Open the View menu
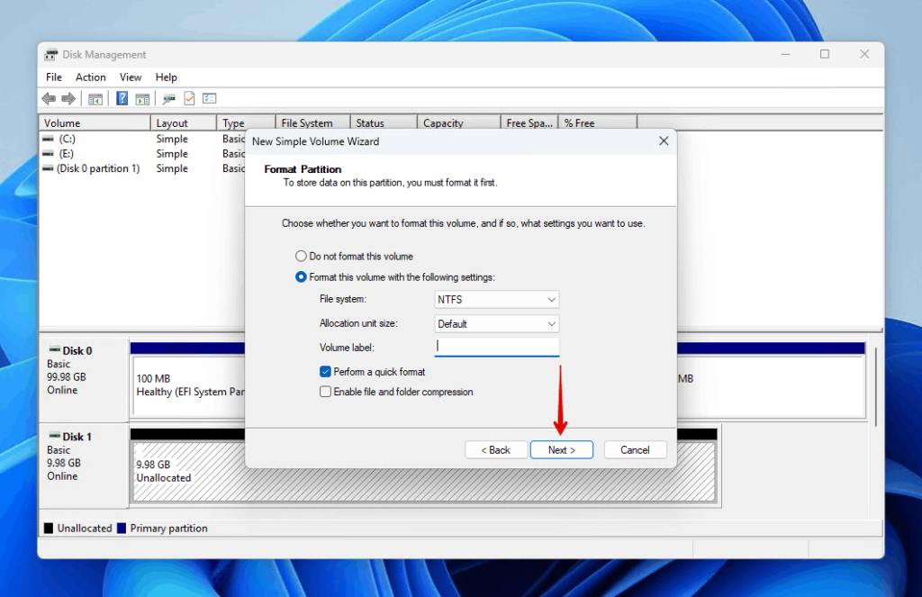This screenshot has width=922, height=597. (131, 77)
